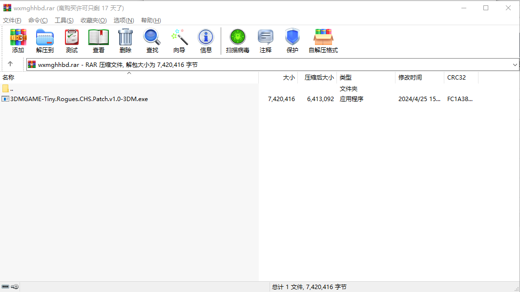
Task: Go up one folder level arrow
Action: point(10,64)
